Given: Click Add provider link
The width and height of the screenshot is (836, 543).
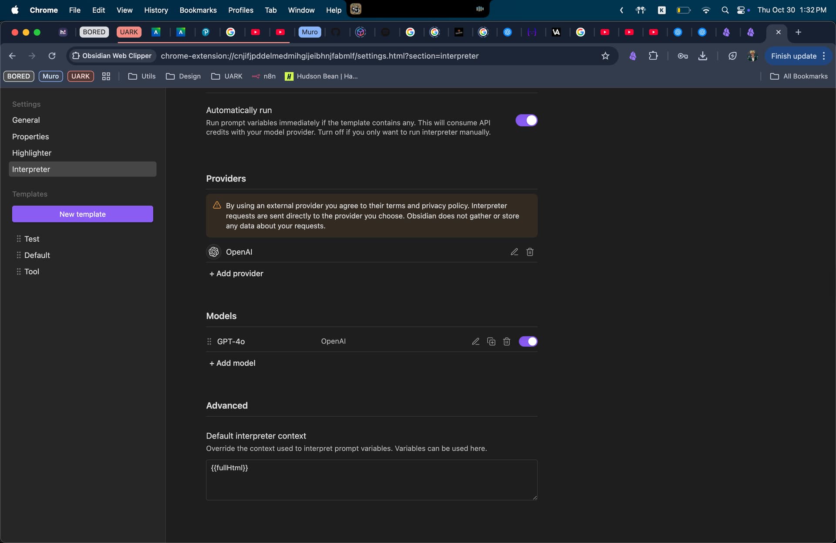Looking at the screenshot, I should (x=236, y=273).
